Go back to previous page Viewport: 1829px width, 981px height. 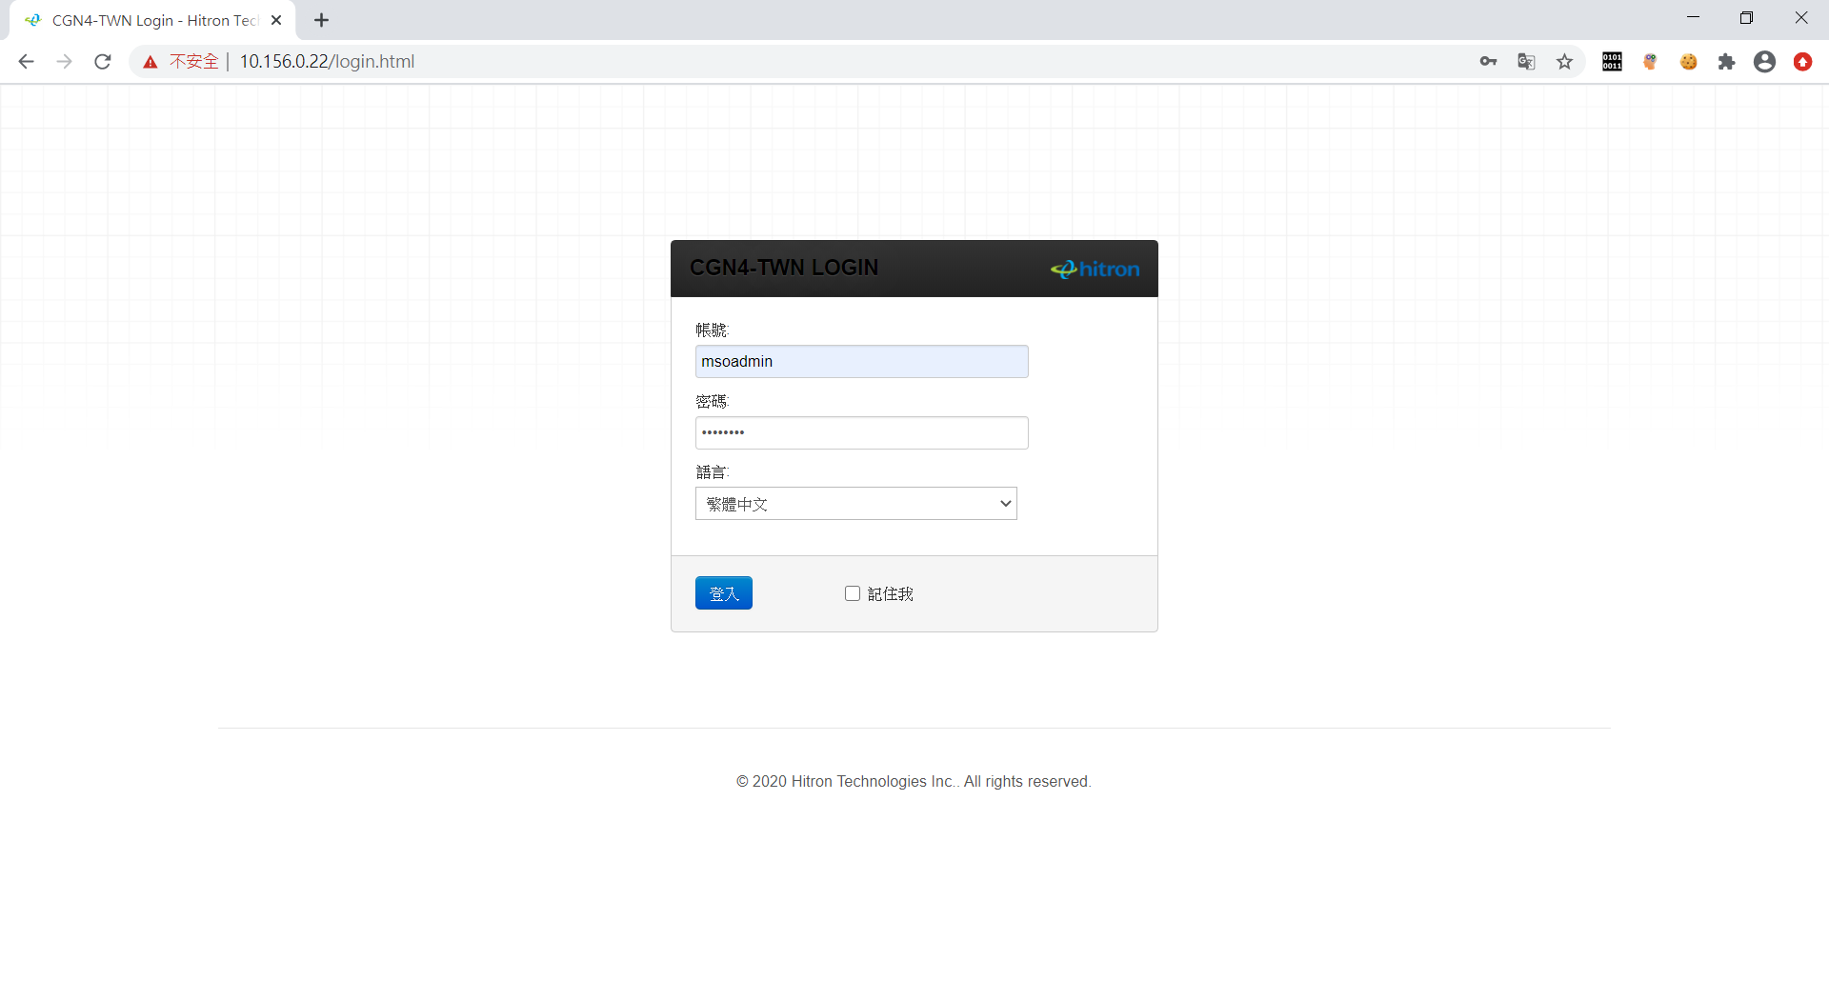point(26,62)
